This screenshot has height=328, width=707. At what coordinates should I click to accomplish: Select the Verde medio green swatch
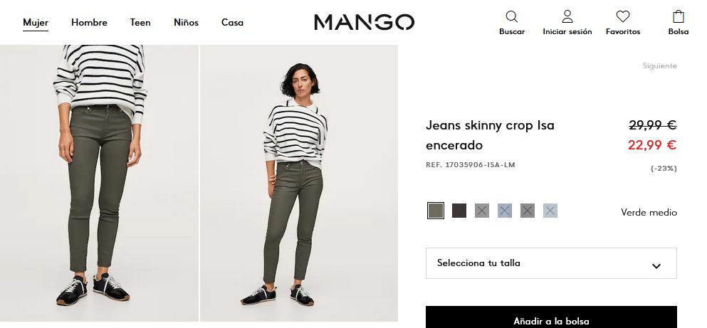pyautogui.click(x=436, y=211)
